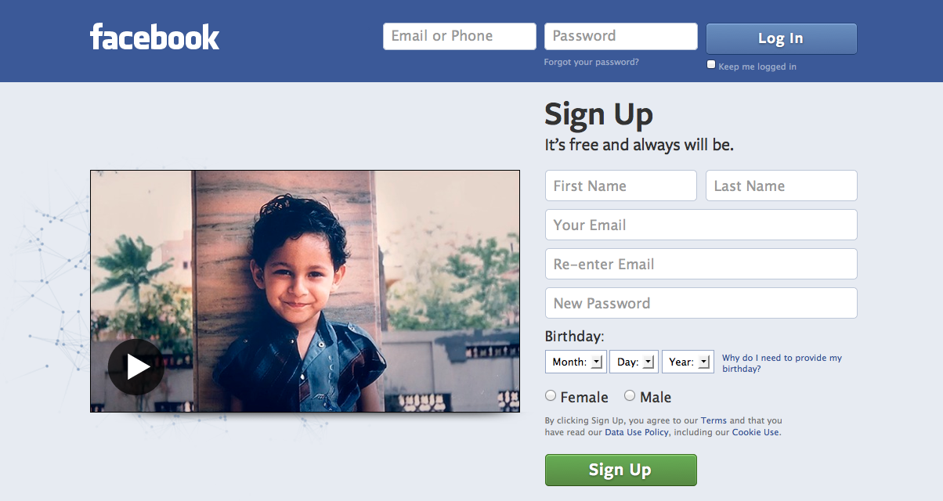Screen dimensions: 943x501
Task: Open Why do I need birthday link
Action: pos(782,363)
